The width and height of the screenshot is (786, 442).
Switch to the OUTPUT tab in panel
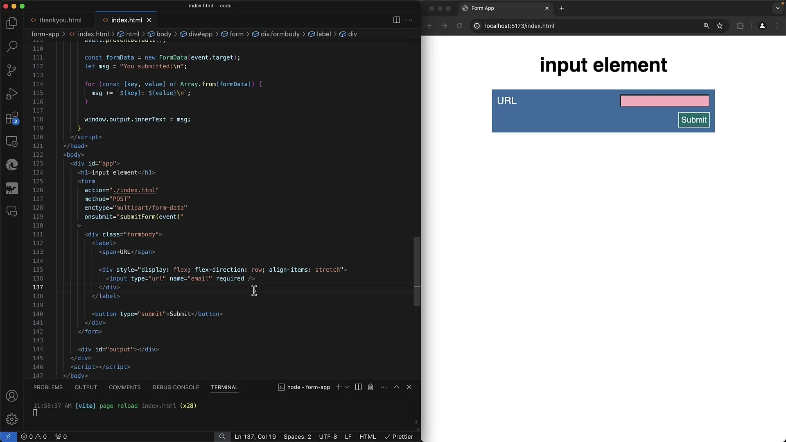(85, 387)
